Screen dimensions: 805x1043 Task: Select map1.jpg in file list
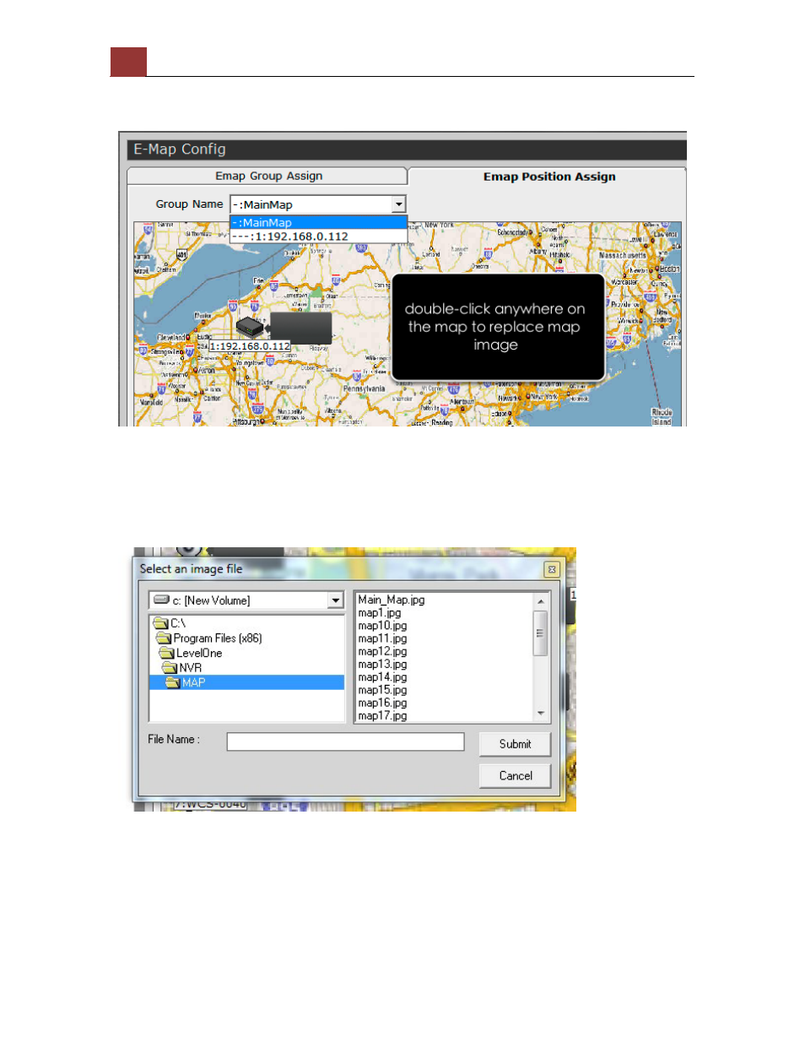pyautogui.click(x=380, y=613)
